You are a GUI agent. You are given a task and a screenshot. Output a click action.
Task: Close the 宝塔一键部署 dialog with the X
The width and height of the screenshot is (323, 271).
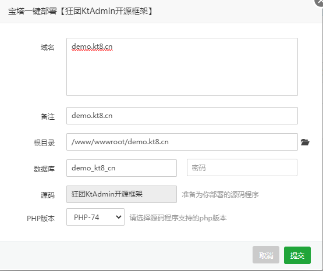320,2
